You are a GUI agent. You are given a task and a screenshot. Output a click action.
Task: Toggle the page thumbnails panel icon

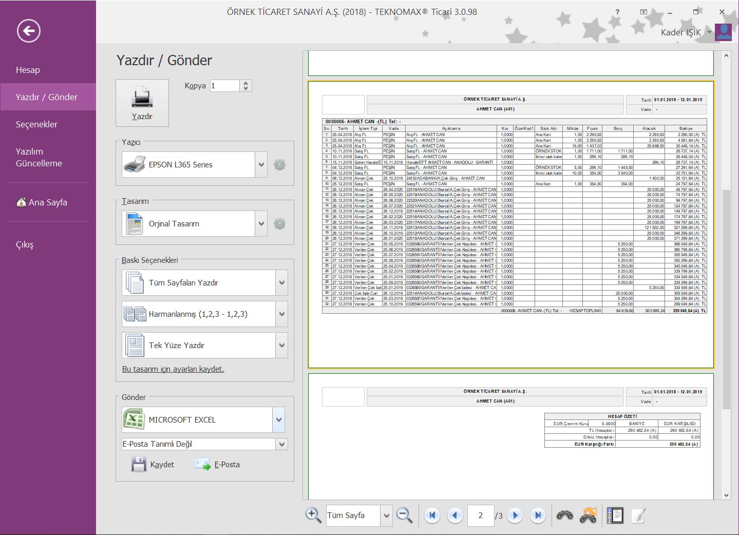[x=615, y=515]
